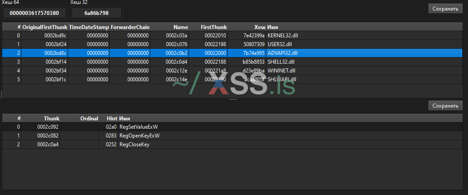The height and width of the screenshot is (195, 468).
Task: Click the Хеш column header in imports table
Action: coord(247,27)
